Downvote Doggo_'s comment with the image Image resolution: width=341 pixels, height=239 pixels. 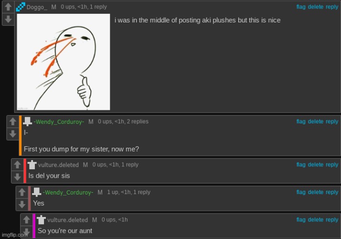[x=8, y=20]
